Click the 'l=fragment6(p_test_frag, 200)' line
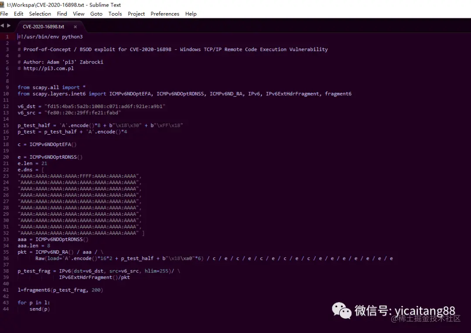 point(60,290)
